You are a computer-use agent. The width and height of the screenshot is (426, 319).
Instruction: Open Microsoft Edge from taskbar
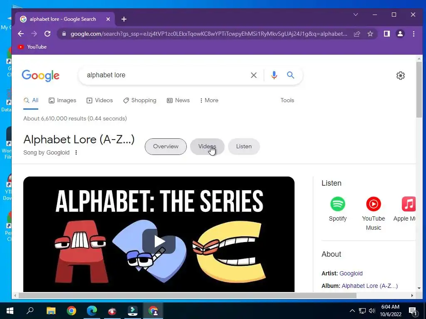tap(92, 311)
